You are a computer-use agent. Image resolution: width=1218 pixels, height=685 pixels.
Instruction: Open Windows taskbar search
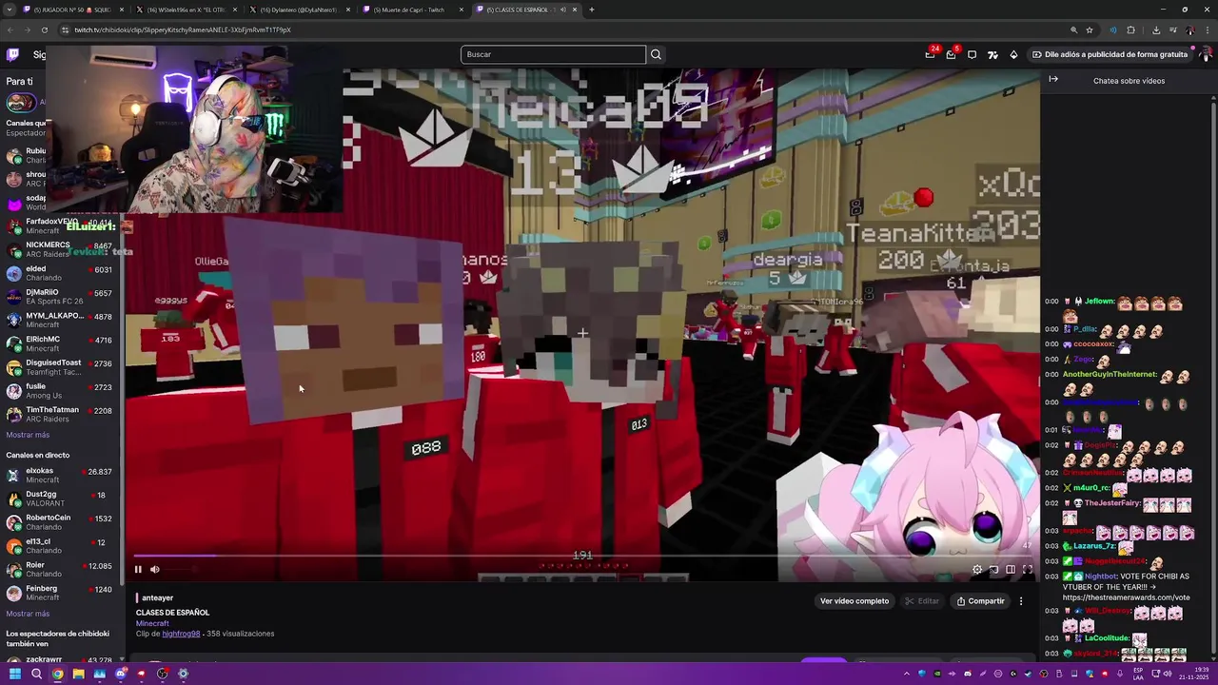36,674
